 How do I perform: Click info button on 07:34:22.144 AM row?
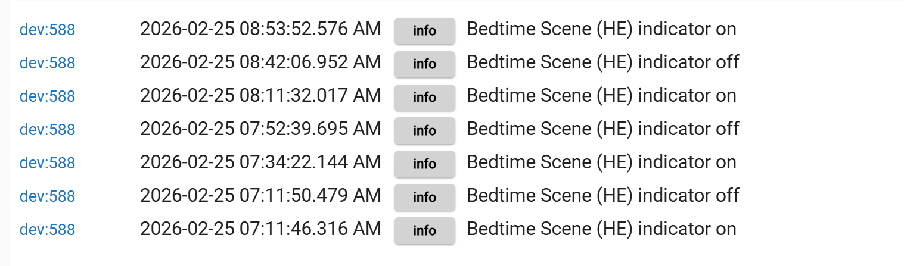point(424,164)
